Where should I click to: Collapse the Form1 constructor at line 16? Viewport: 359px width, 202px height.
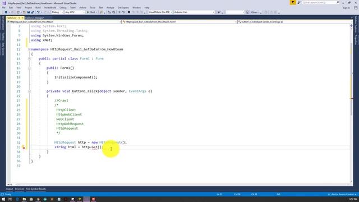tap(29, 68)
